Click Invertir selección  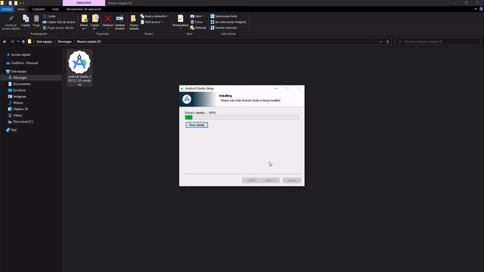point(224,28)
